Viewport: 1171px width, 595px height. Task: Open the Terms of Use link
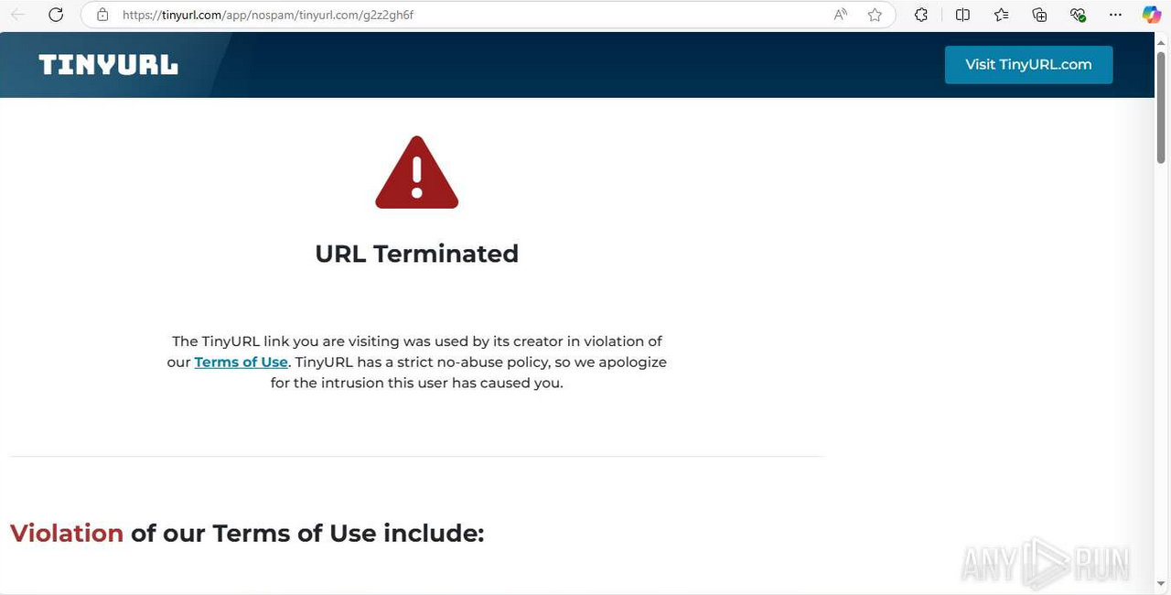pos(241,362)
